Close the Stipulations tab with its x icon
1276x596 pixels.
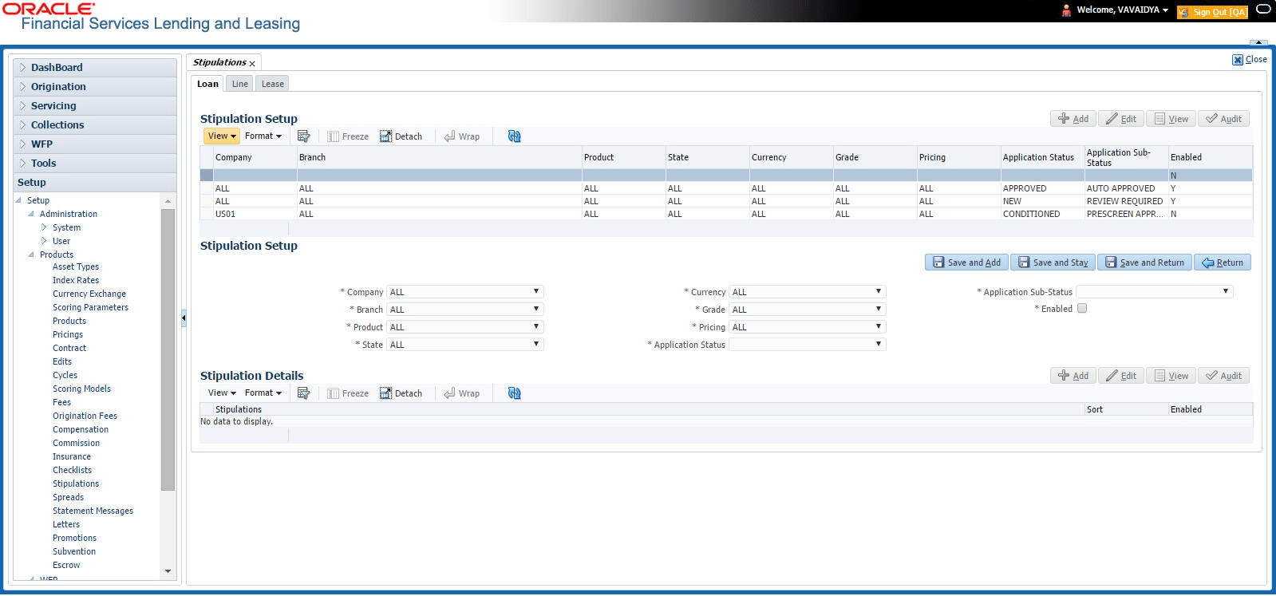252,64
